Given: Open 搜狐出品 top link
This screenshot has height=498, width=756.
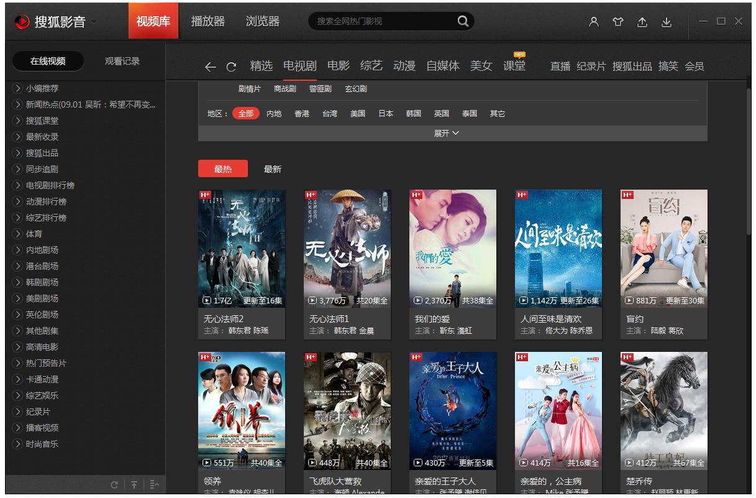Looking at the screenshot, I should click(632, 67).
